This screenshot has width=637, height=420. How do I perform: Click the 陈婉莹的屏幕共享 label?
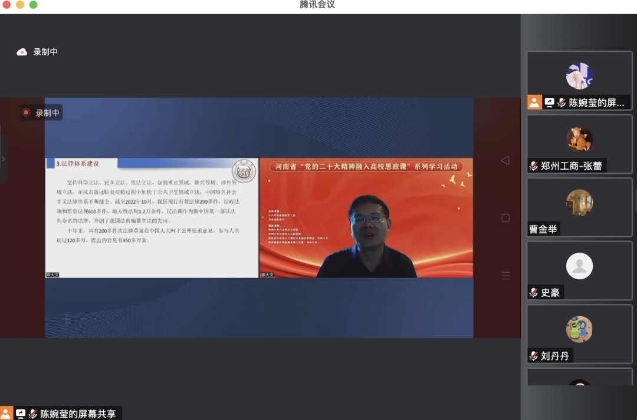(78, 414)
